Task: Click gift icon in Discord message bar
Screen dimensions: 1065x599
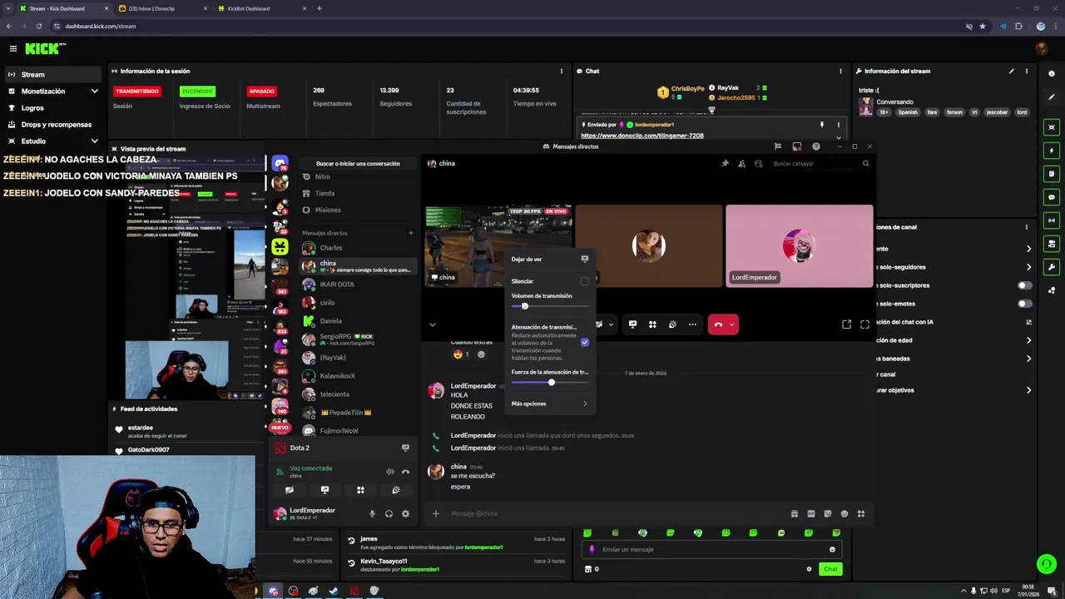Action: pos(794,513)
